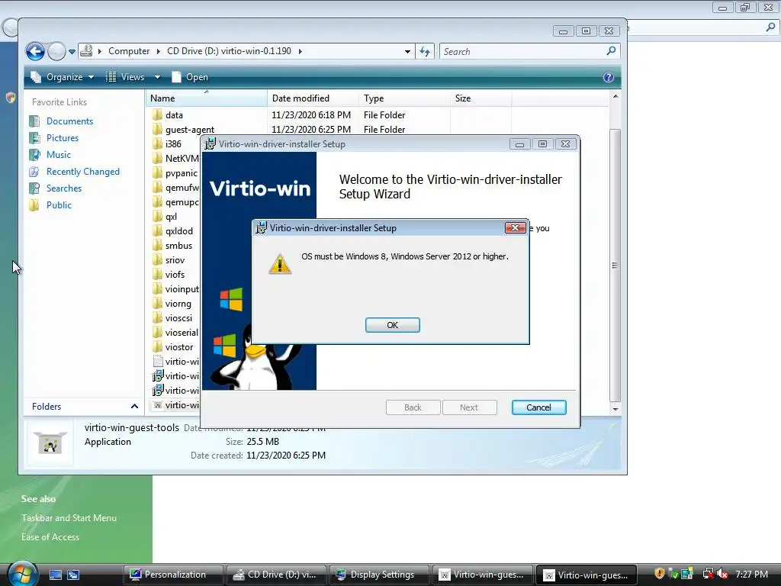
Task: Open Ease of Access link
Action: (x=50, y=536)
